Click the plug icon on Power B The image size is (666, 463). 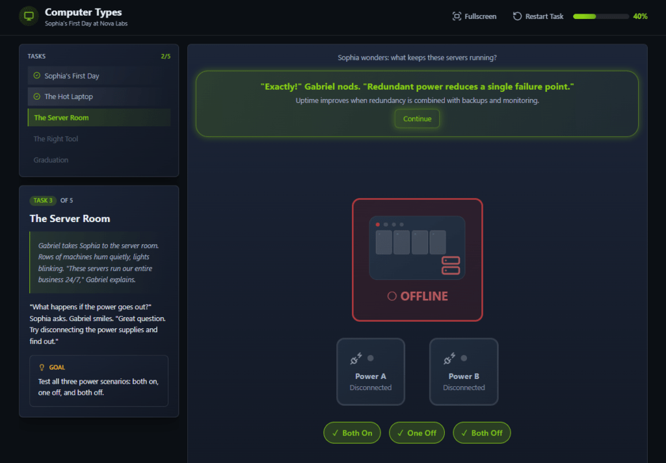449,358
